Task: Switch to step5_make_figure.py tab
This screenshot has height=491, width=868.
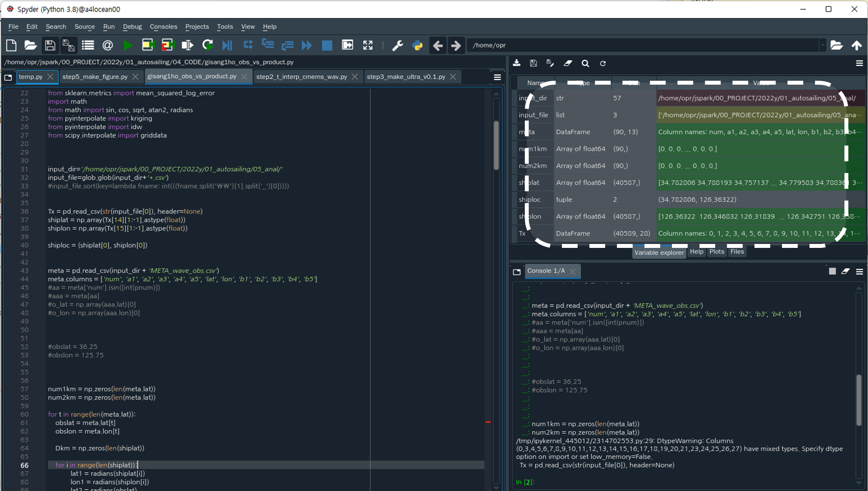Action: (x=95, y=77)
